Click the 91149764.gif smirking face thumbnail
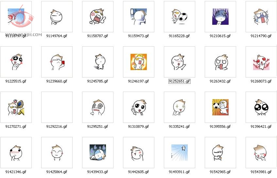277x178 pixels. pos(57,17)
